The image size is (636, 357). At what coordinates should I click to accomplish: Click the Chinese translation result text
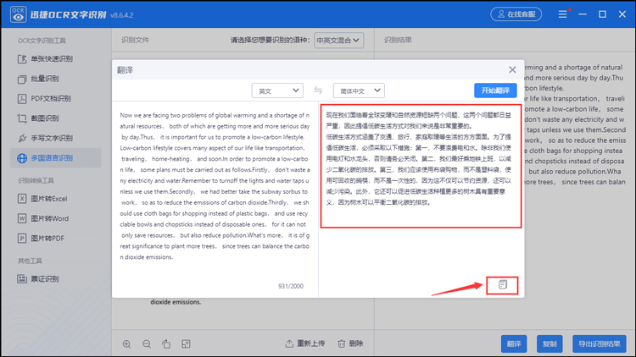click(x=419, y=159)
